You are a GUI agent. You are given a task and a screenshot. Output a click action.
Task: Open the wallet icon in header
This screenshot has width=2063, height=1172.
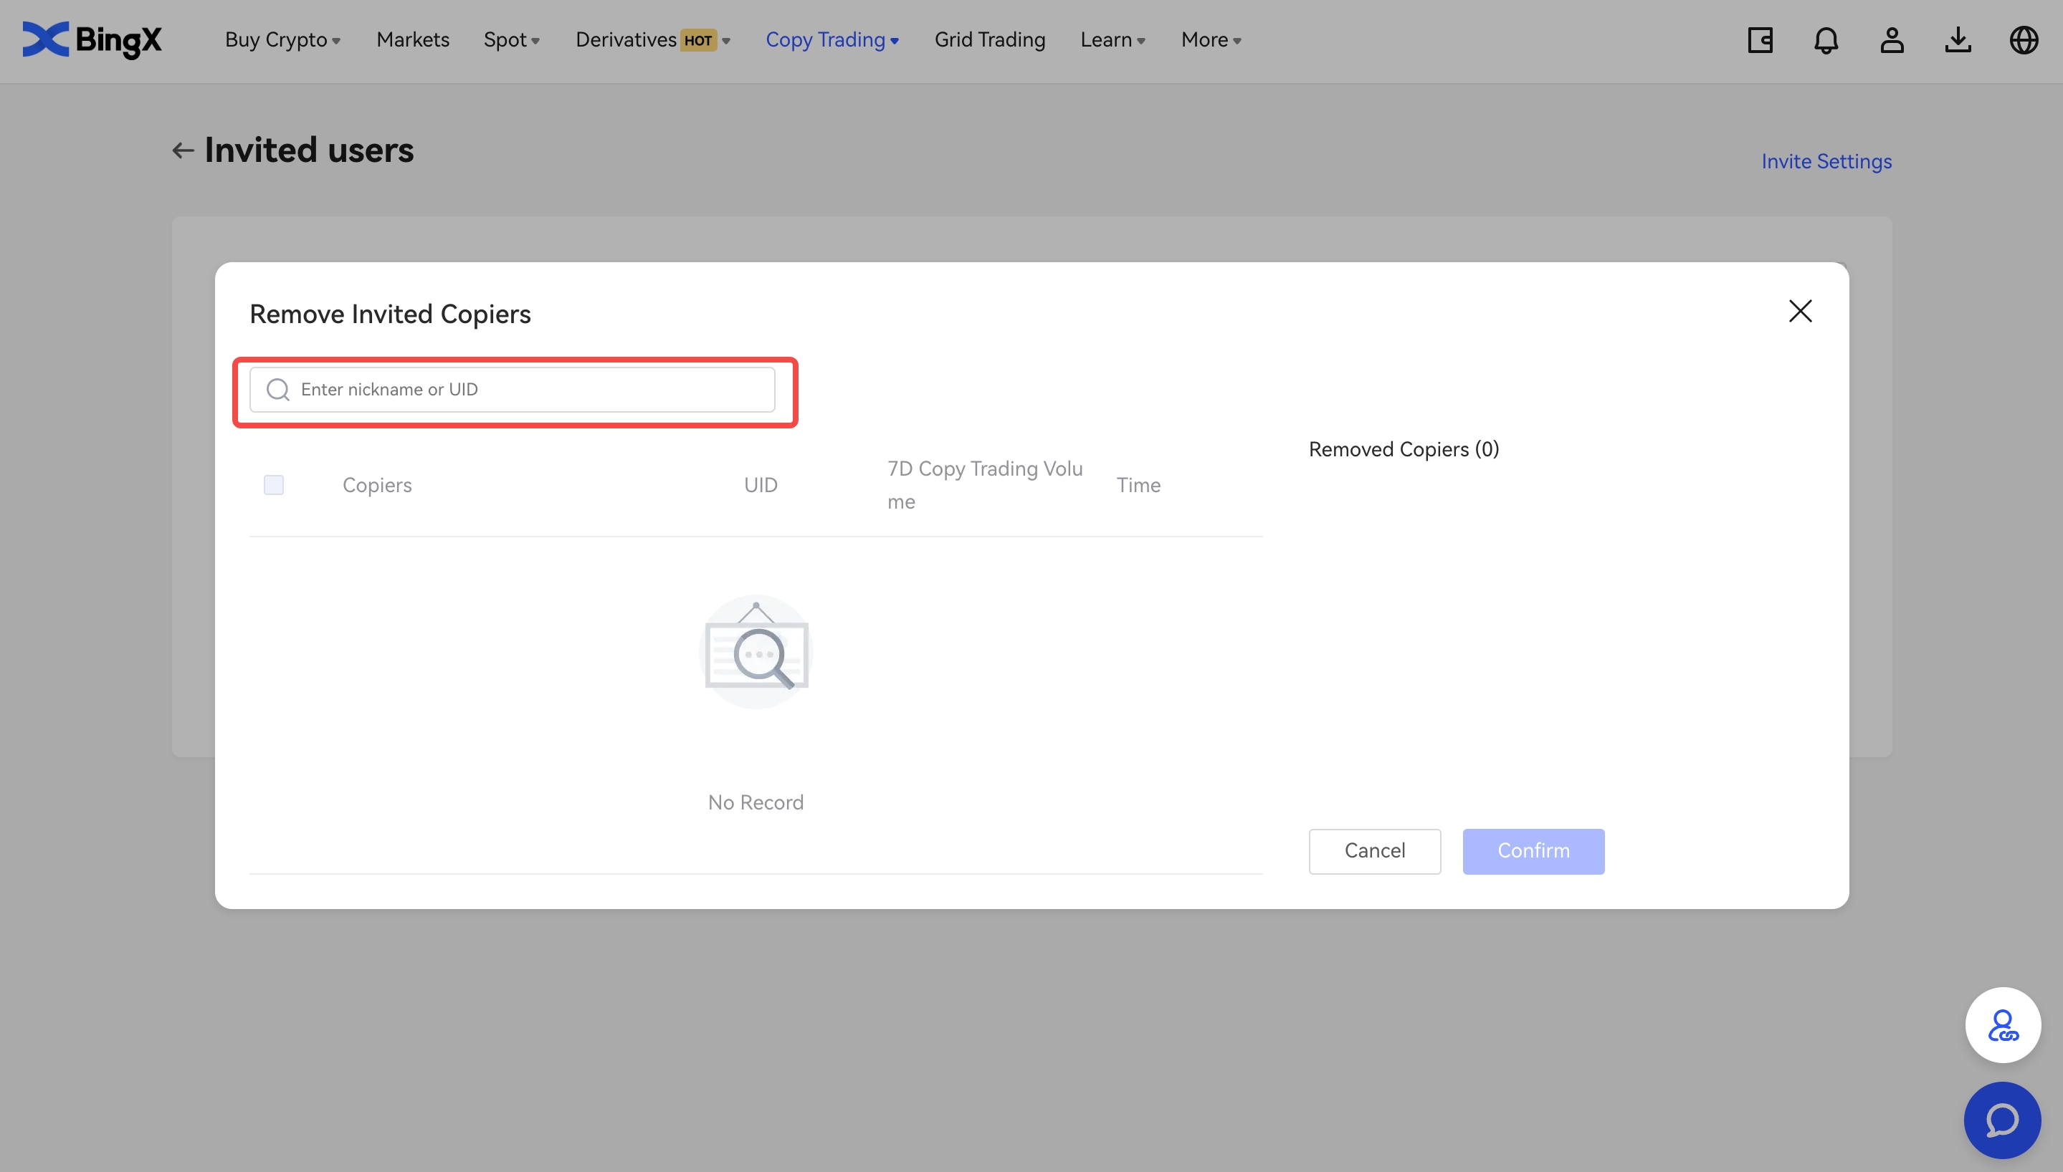[x=1761, y=40]
